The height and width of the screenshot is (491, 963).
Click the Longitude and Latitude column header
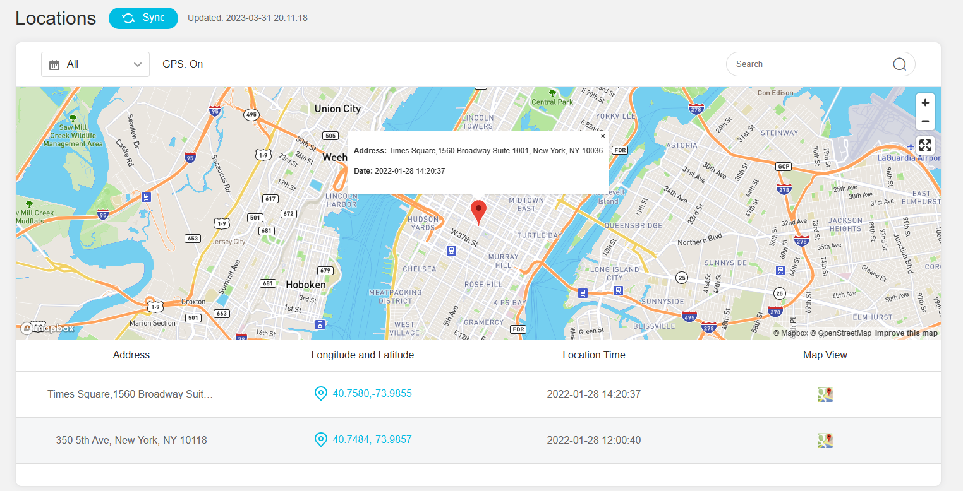click(363, 355)
